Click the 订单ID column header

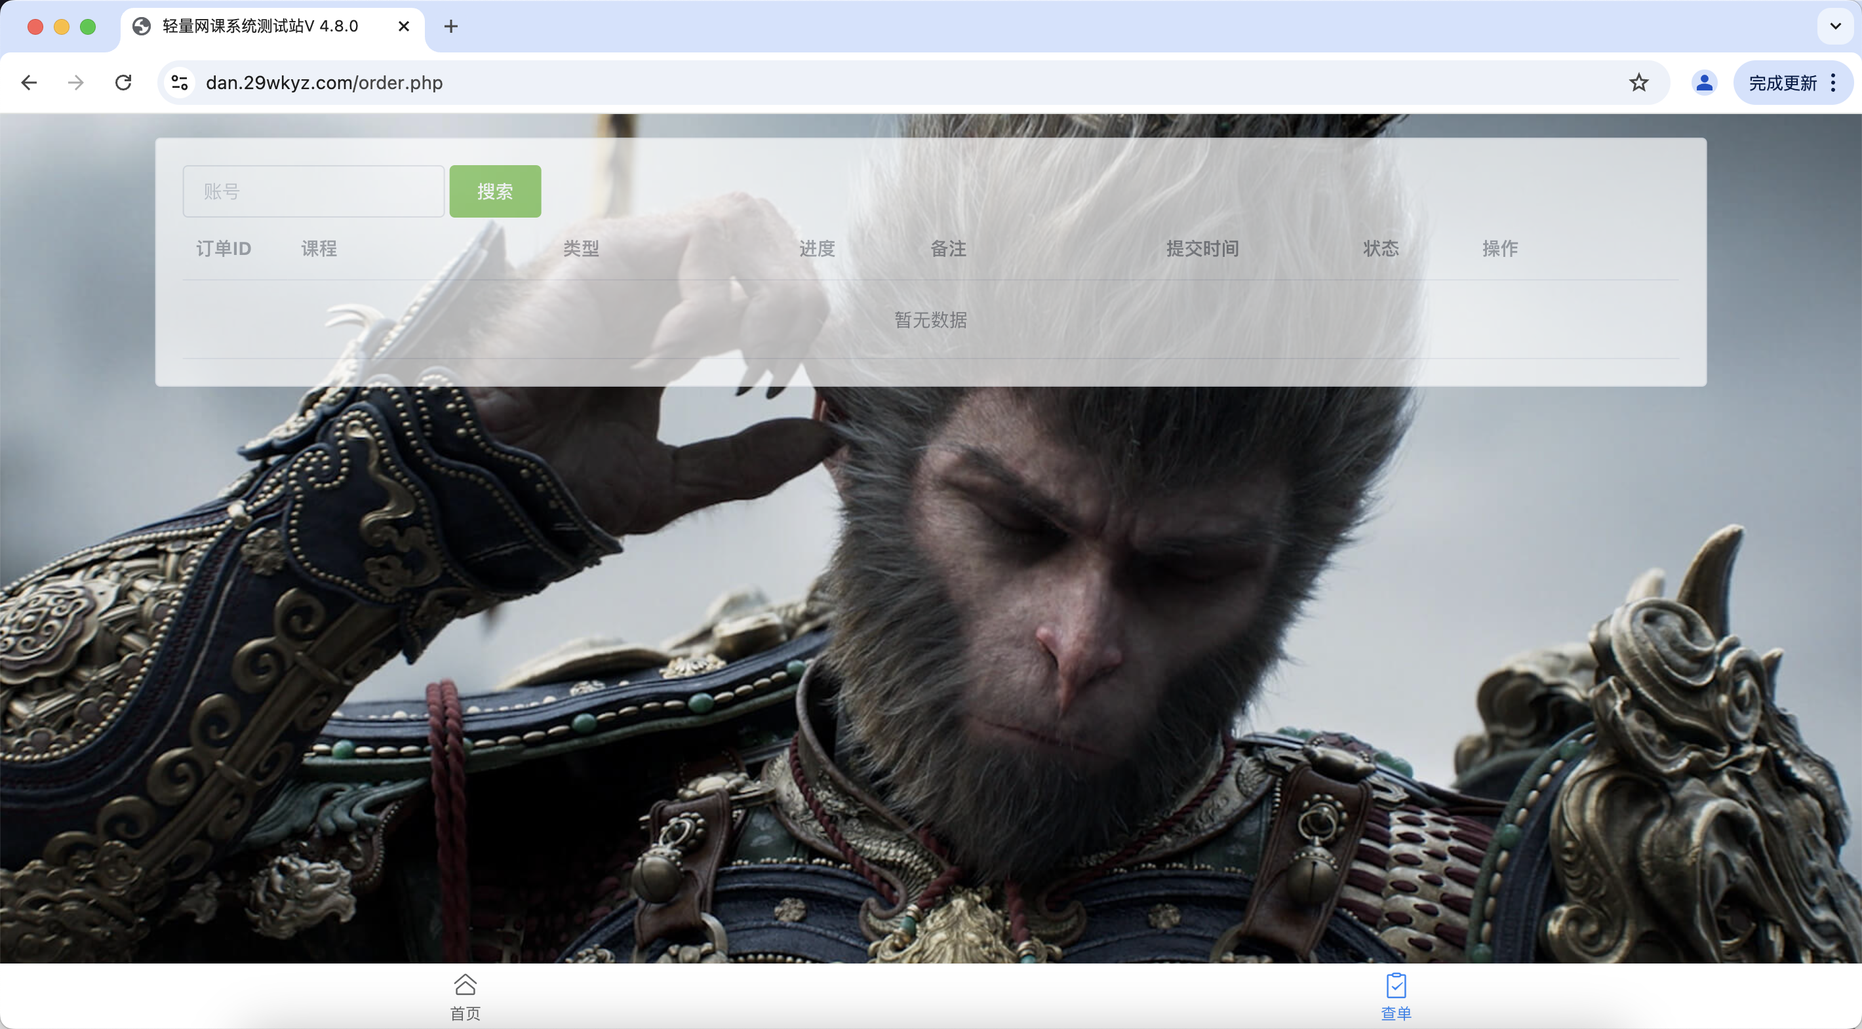pyautogui.click(x=224, y=249)
